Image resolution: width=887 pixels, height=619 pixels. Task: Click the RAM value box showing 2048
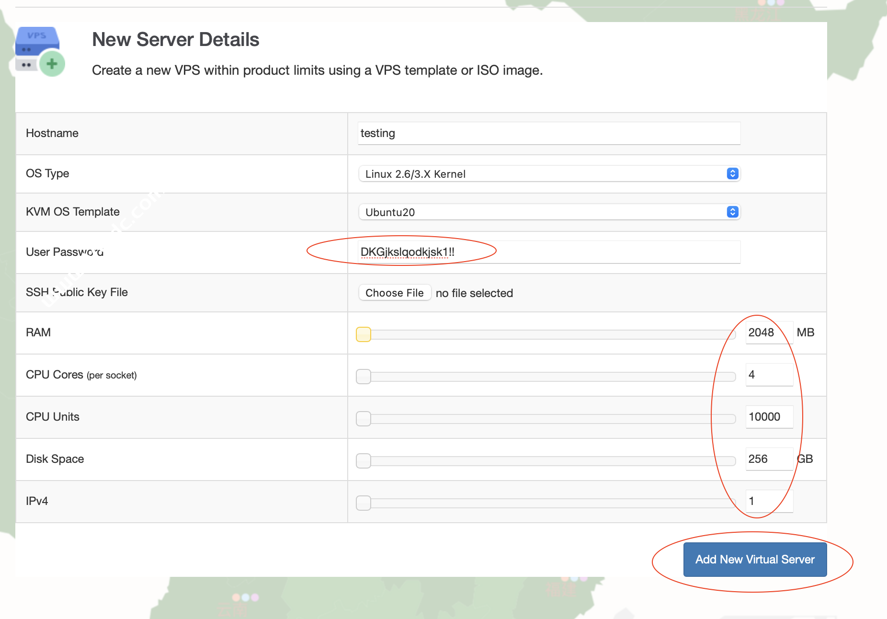(769, 332)
